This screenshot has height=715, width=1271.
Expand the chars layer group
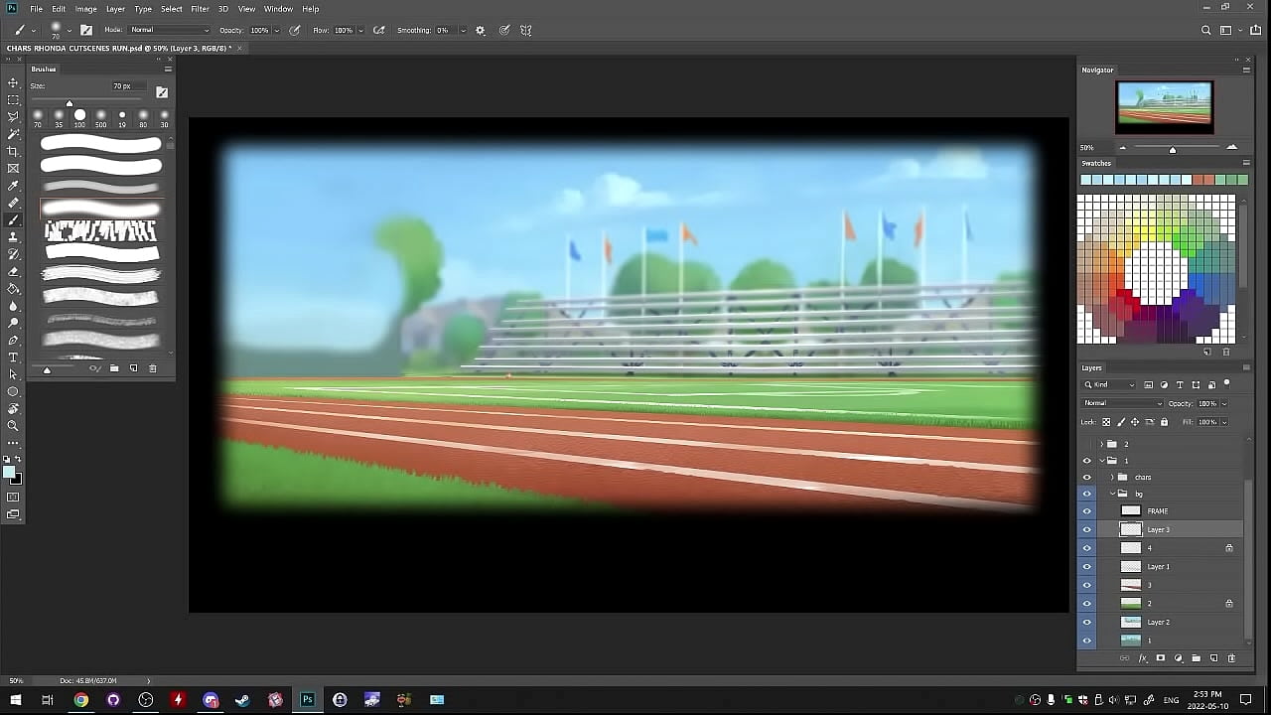coord(1112,478)
